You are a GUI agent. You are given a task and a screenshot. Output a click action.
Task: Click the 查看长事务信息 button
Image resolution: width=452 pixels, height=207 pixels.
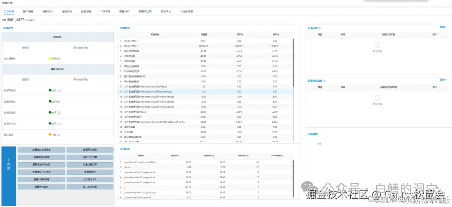[x=41, y=180]
